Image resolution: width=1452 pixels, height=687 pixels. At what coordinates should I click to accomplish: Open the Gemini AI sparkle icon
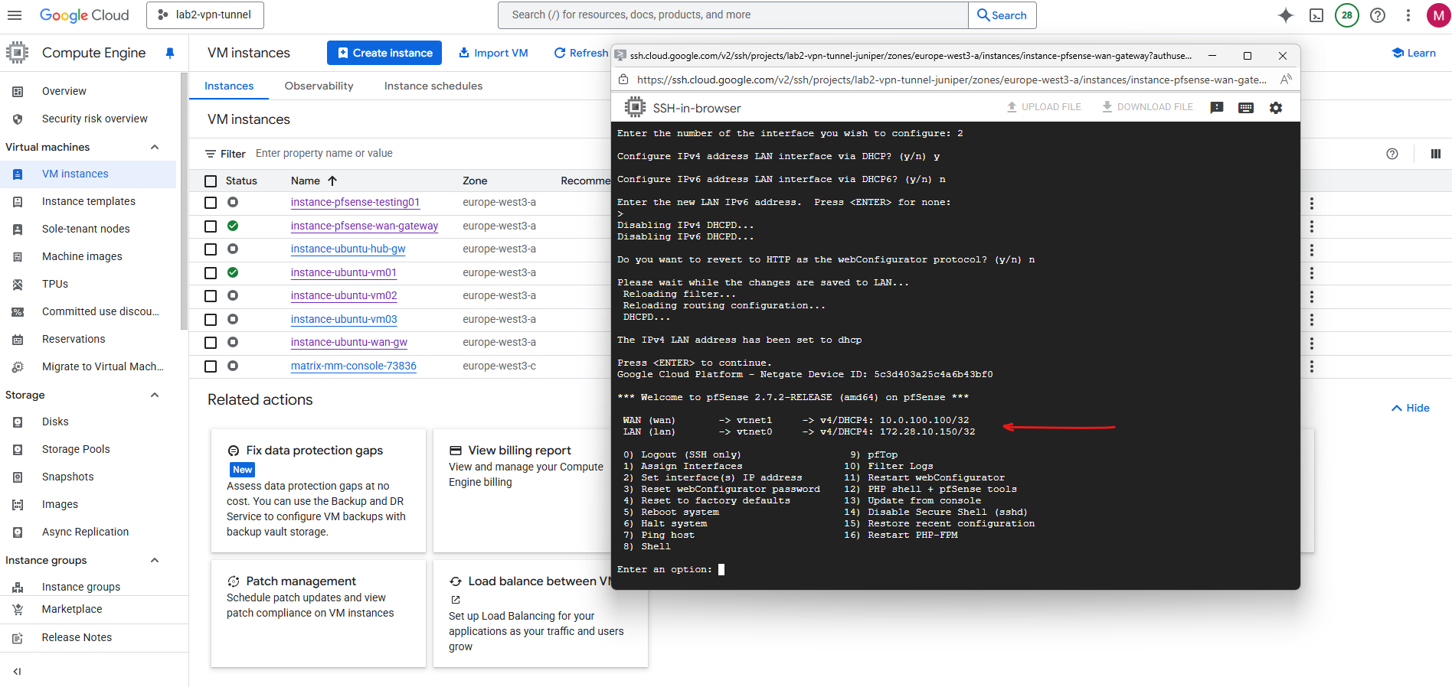pos(1286,15)
